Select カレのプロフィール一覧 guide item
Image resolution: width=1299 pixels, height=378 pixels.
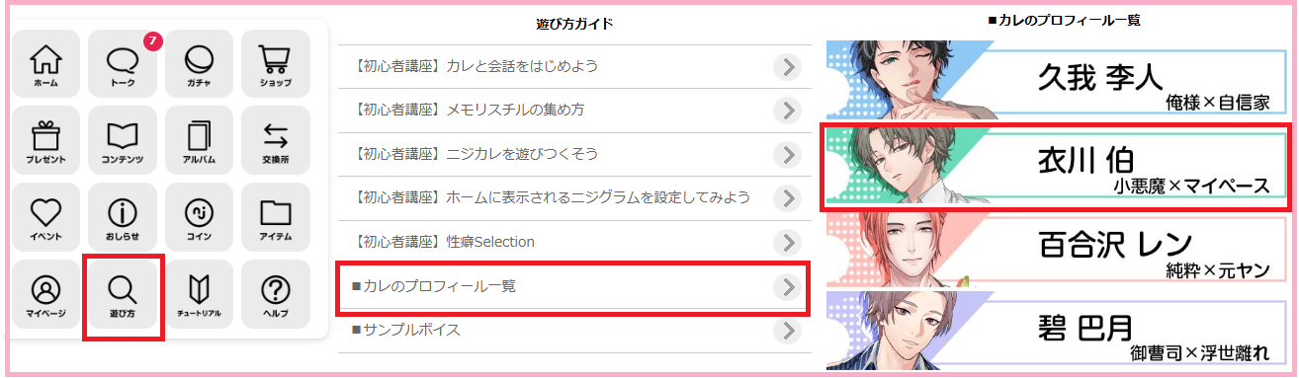pyautogui.click(x=574, y=286)
